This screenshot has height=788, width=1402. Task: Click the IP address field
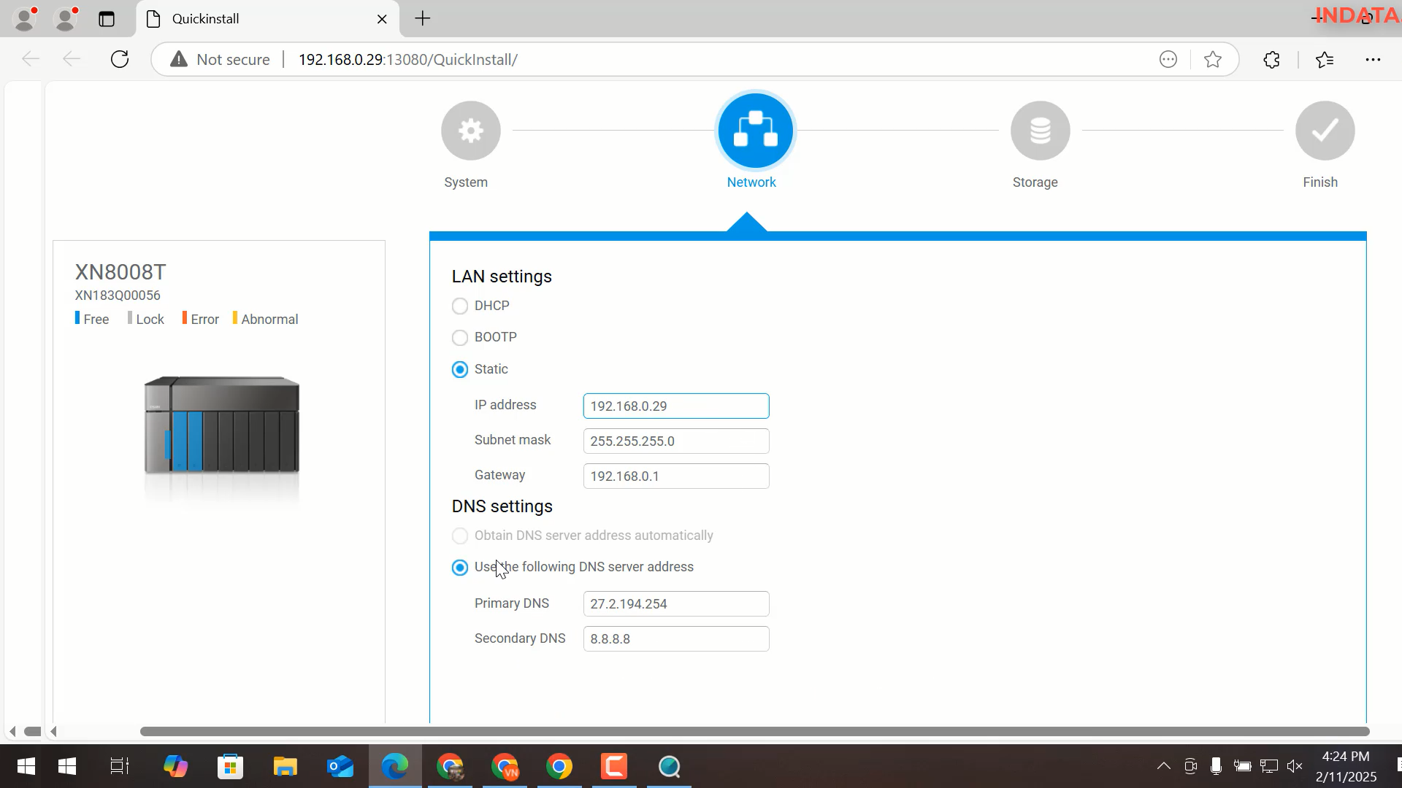tap(676, 406)
